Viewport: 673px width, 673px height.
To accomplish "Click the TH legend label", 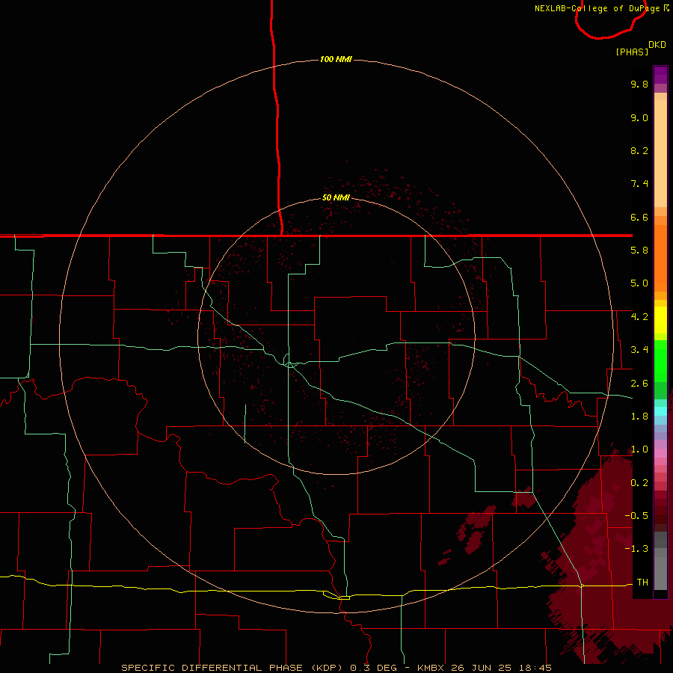I will 642,583.
